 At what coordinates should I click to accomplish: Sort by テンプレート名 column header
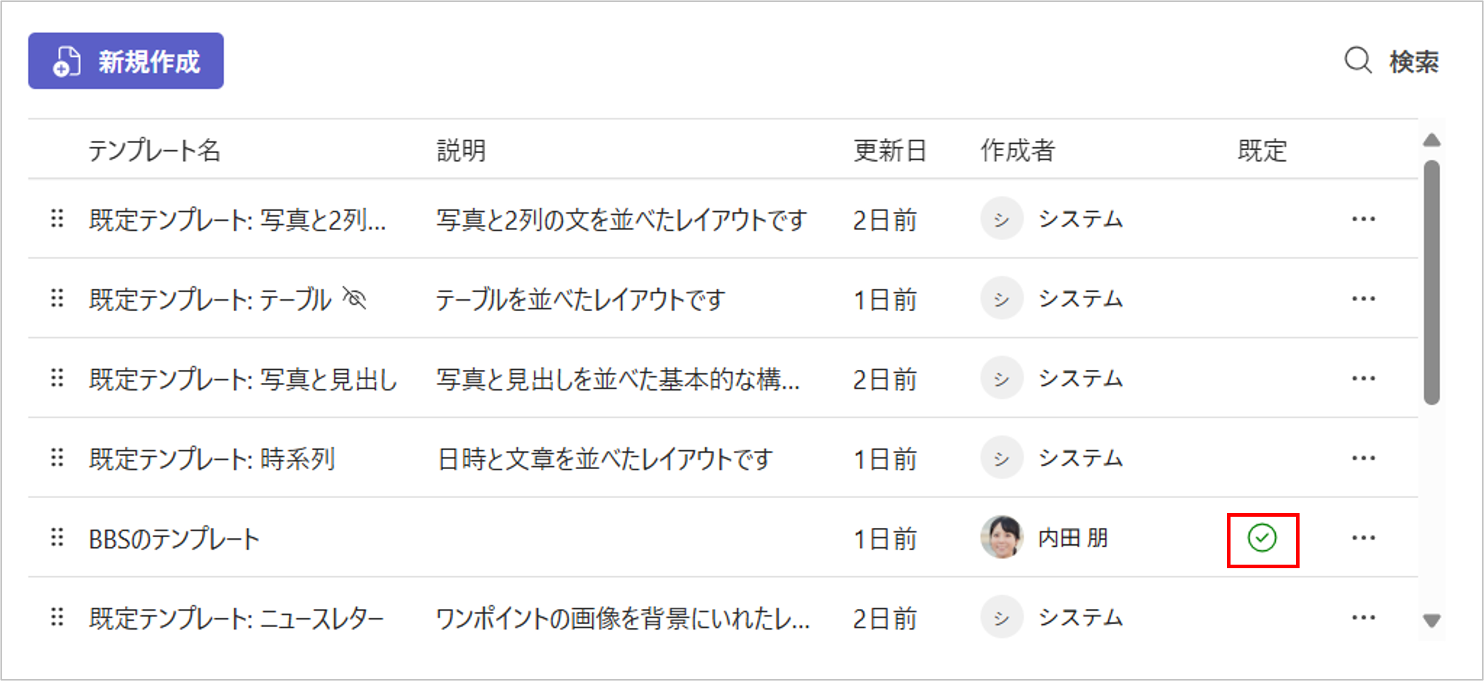pyautogui.click(x=154, y=151)
